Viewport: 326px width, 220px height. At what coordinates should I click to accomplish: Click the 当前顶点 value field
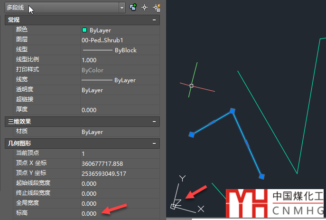pyautogui.click(x=120, y=153)
